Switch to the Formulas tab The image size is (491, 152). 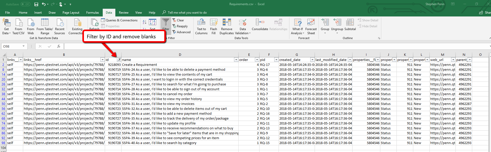[x=92, y=12]
